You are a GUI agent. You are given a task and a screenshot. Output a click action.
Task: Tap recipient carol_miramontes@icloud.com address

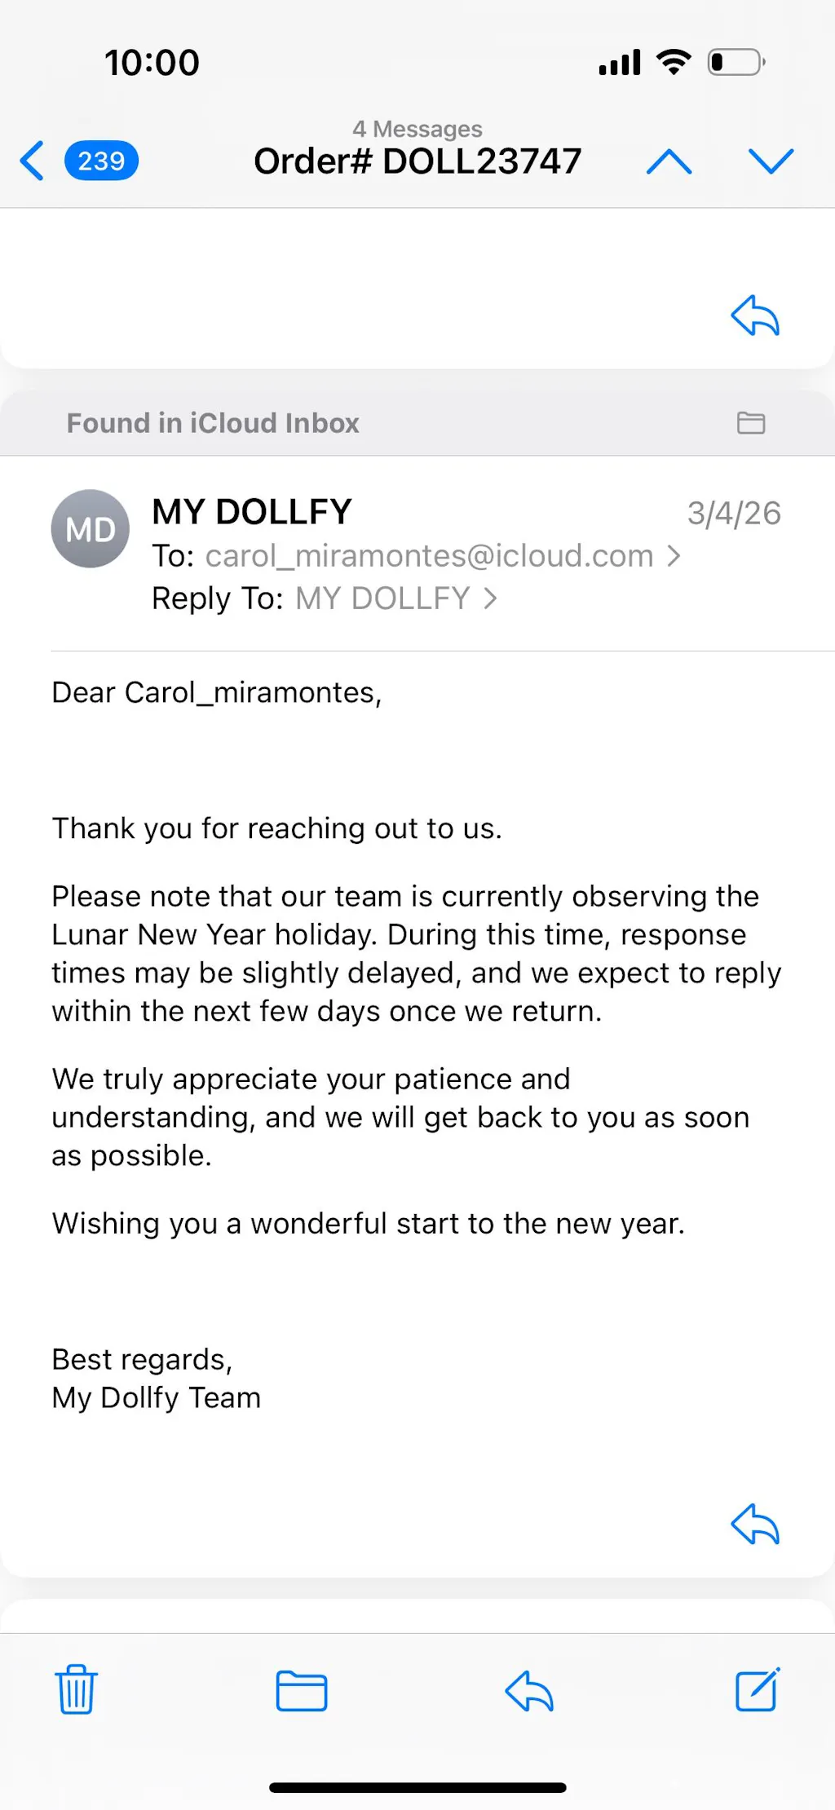429,556
